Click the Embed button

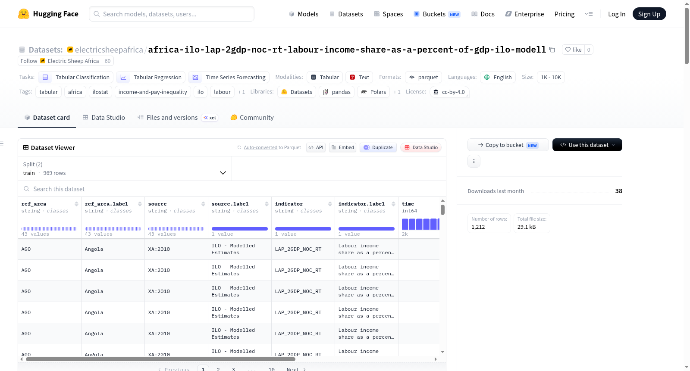click(342, 147)
